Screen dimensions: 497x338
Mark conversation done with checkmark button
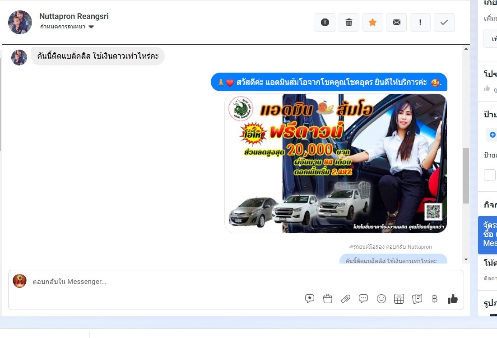pos(444,23)
